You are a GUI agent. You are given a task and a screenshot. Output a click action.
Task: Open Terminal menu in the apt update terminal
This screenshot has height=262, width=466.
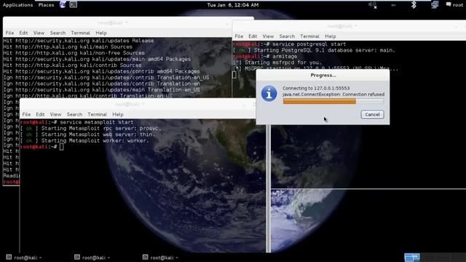click(80, 33)
